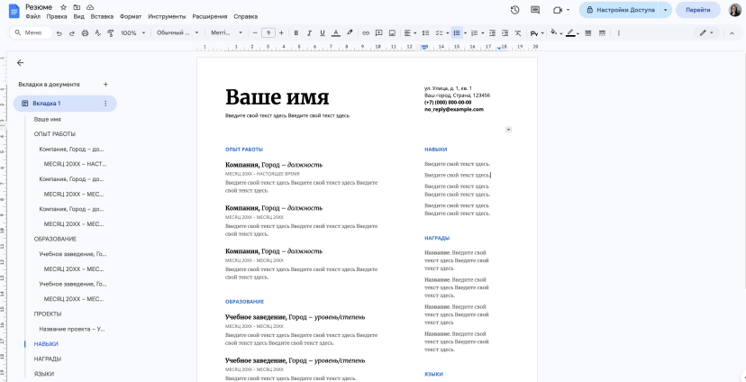
Task: Open the version history clock icon
Action: (x=514, y=10)
